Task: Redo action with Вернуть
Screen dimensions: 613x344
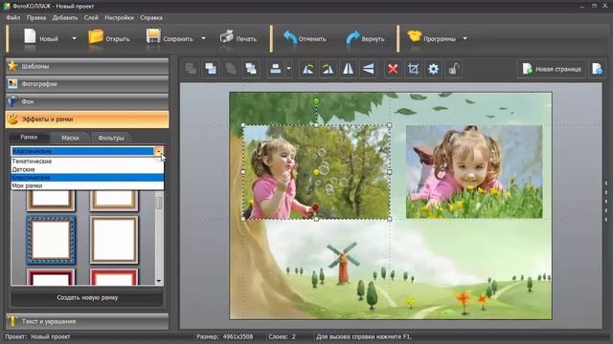Action: (365, 38)
